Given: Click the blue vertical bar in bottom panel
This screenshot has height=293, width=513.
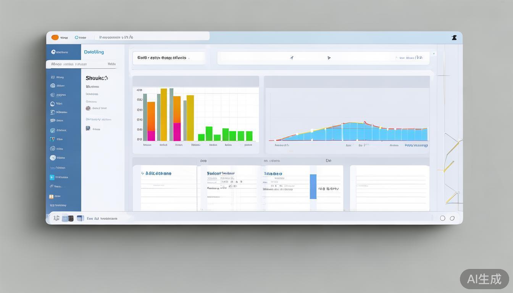Looking at the screenshot, I should pyautogui.click(x=313, y=187).
